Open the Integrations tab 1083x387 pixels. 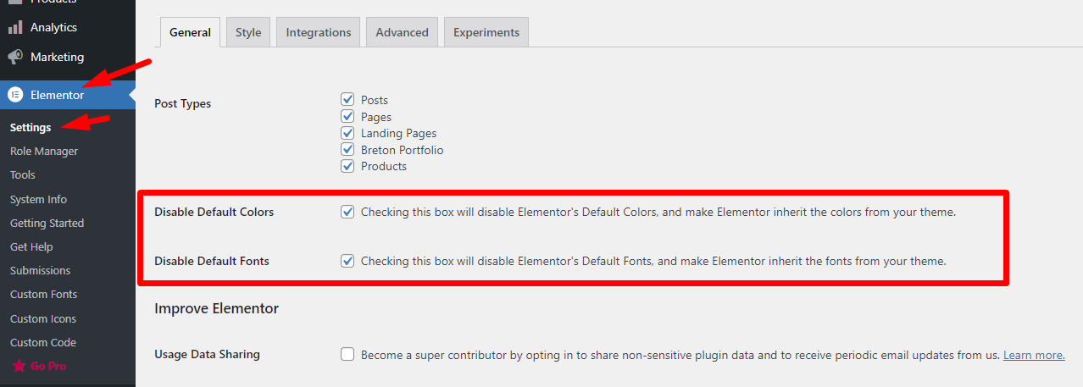pyautogui.click(x=319, y=32)
